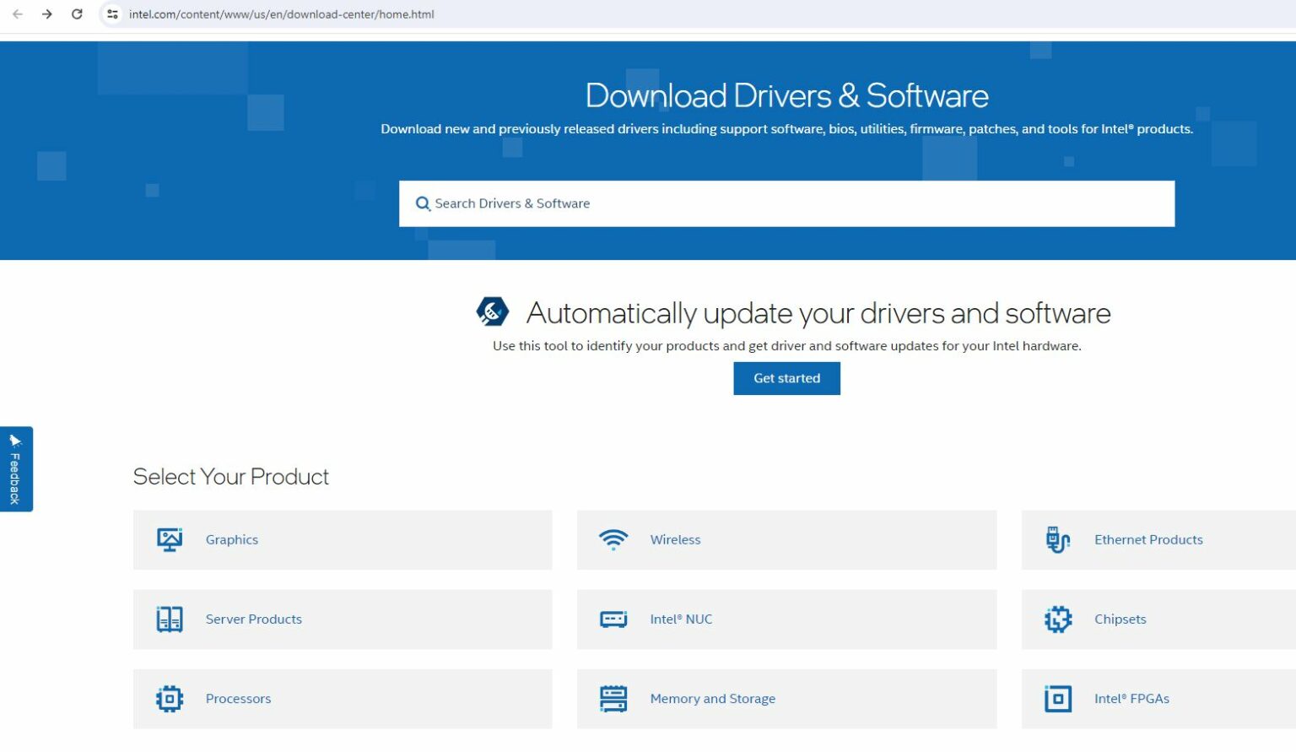
Task: Click the automatic driver update hexagon icon
Action: pos(493,311)
